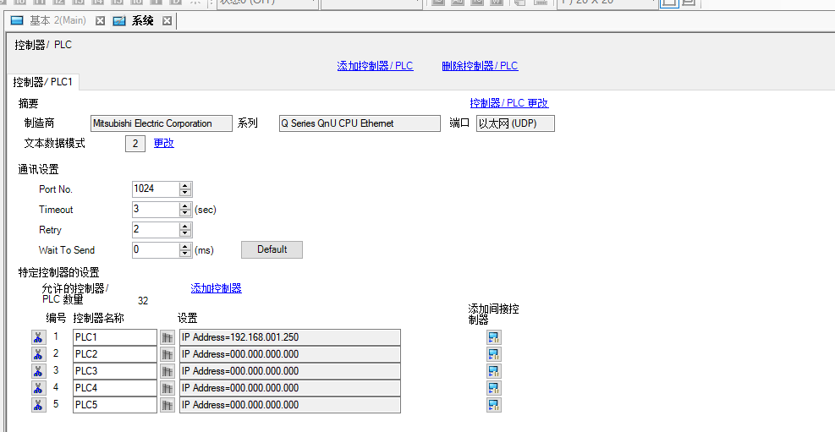Click the delete icon for PLC1 row
835x432 pixels.
[38, 337]
